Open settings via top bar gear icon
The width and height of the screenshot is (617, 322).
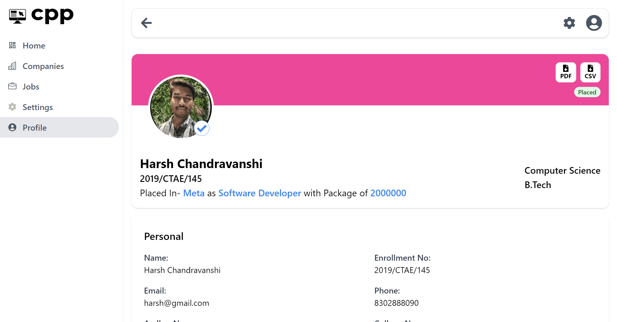[x=569, y=23]
